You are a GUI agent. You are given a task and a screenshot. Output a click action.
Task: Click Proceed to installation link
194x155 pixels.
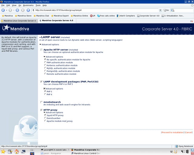[172, 132]
